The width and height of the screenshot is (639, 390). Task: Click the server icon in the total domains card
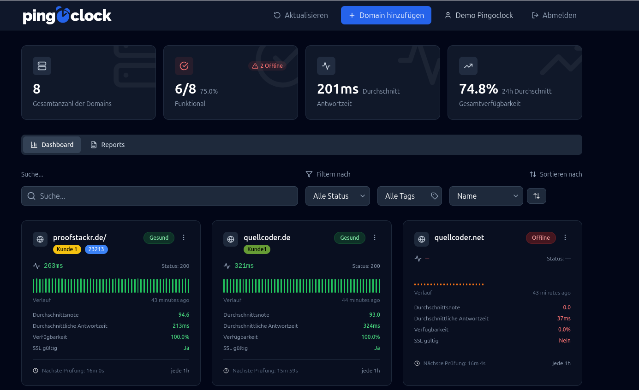coord(42,66)
